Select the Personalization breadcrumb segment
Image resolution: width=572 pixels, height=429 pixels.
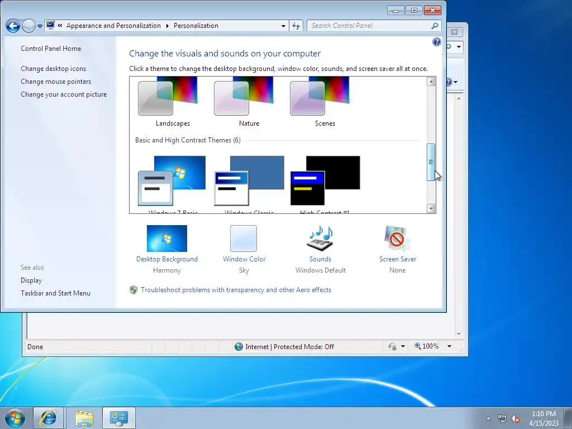tap(196, 26)
